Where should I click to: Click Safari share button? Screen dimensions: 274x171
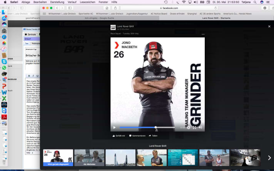pyautogui.click(x=115, y=8)
